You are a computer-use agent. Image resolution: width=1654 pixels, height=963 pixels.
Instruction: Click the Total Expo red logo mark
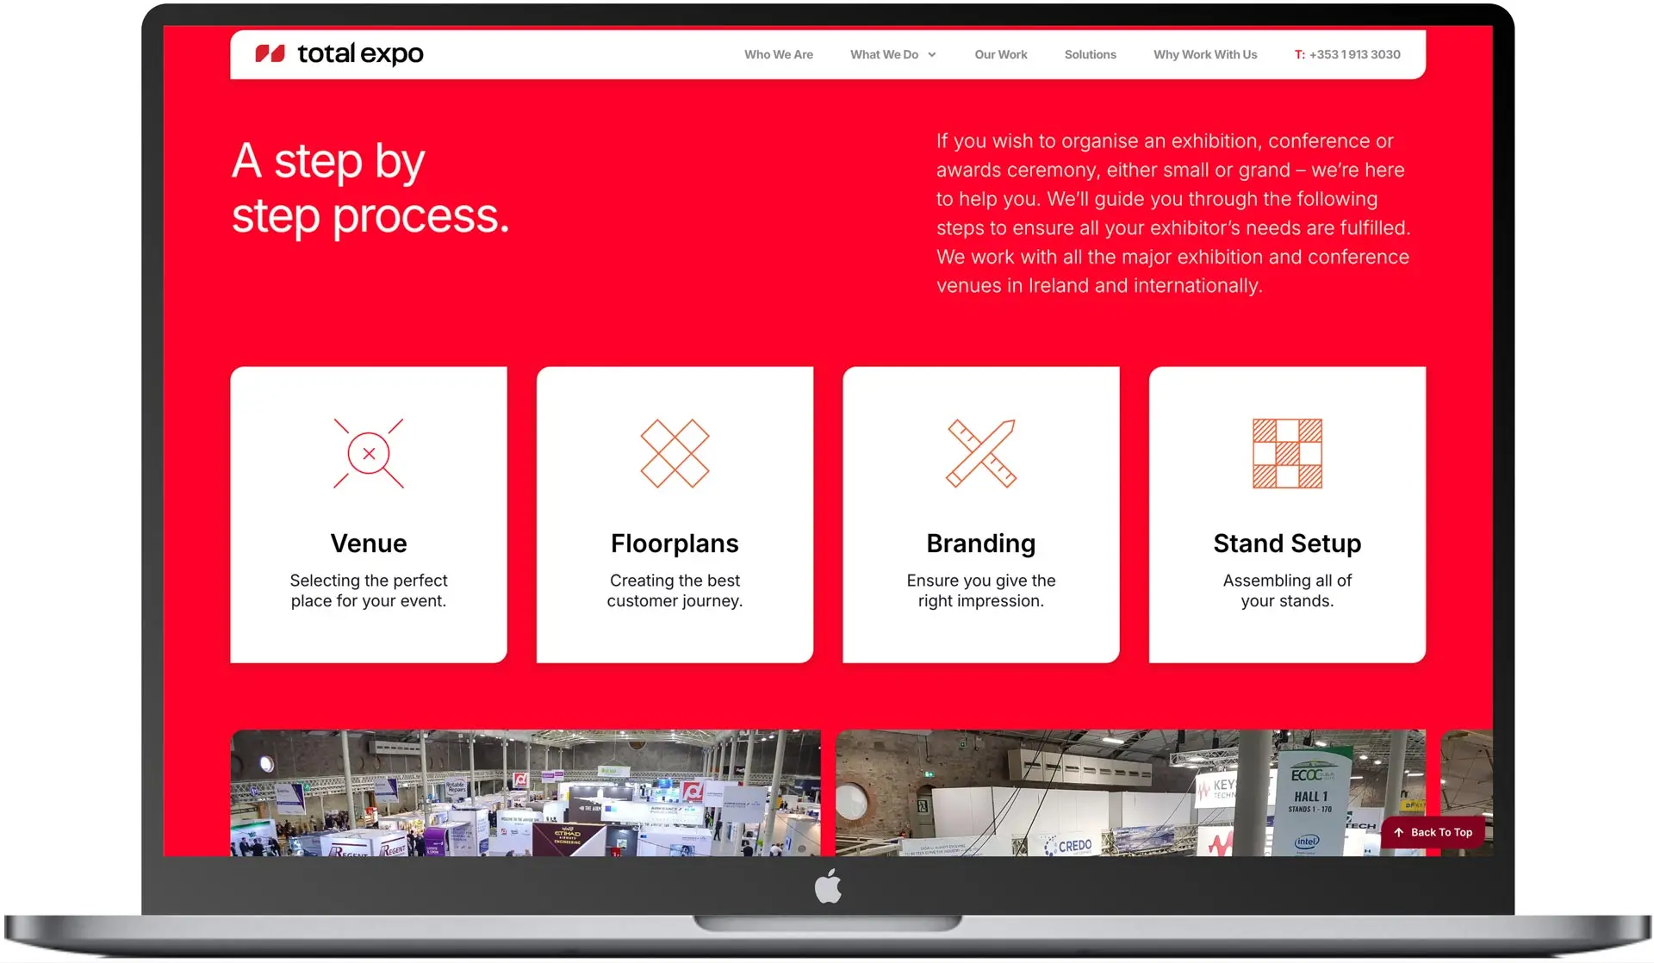pos(270,54)
